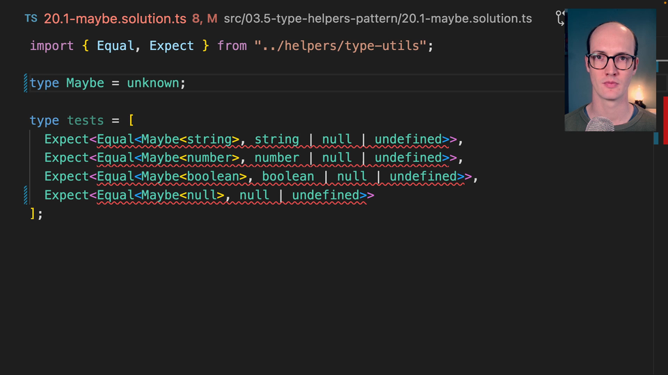The width and height of the screenshot is (668, 375).
Task: Click 'Maybe<string>' on the first test line
Action: tap(189, 140)
